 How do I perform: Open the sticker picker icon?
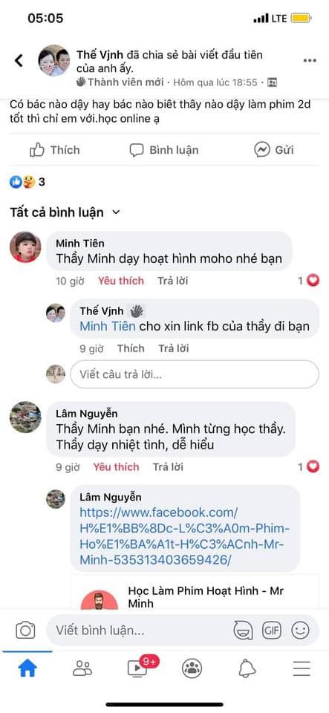pyautogui.click(x=243, y=631)
